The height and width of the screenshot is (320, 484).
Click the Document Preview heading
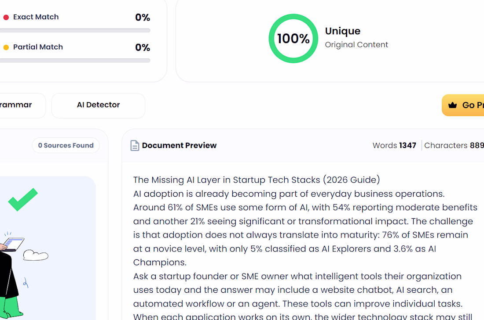[180, 145]
